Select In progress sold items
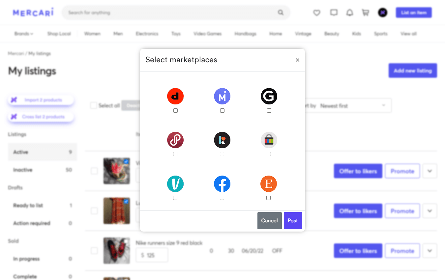 tap(43, 259)
